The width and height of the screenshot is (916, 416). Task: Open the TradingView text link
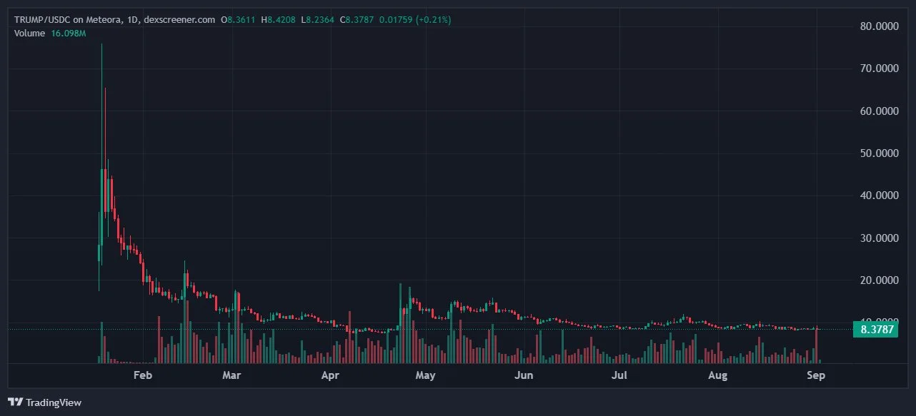point(54,402)
